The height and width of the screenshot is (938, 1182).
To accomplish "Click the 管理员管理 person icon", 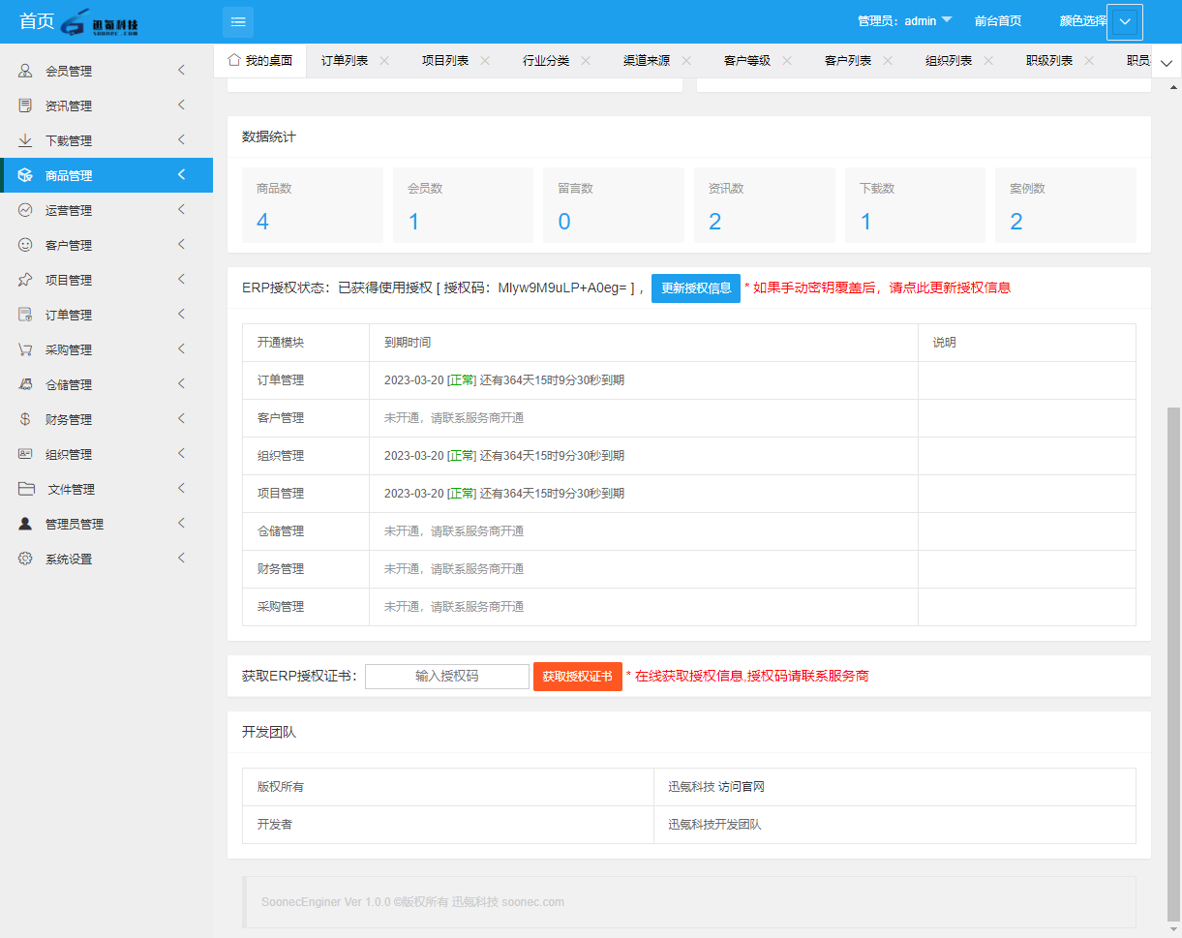I will [x=25, y=524].
